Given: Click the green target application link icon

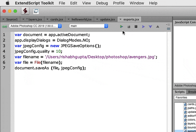Looking at the screenshot, I should (x=4, y=26).
